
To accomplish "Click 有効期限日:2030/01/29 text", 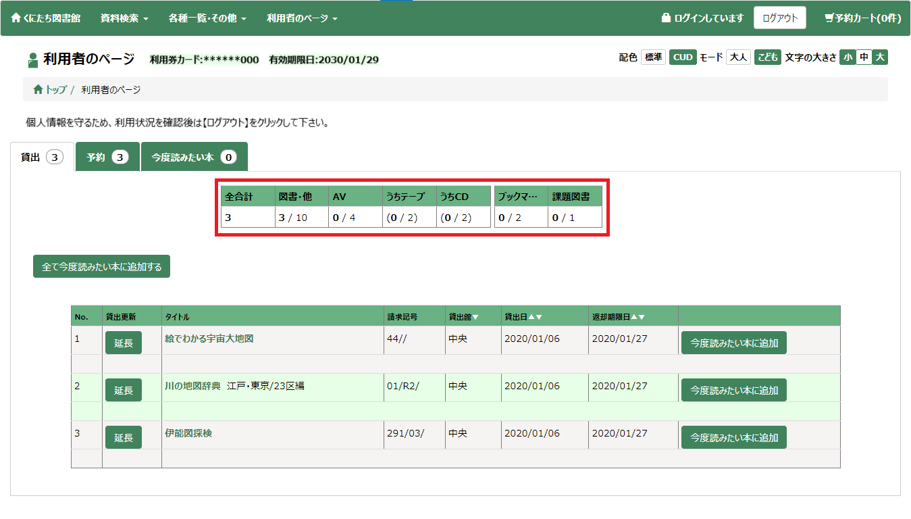I will (x=323, y=59).
